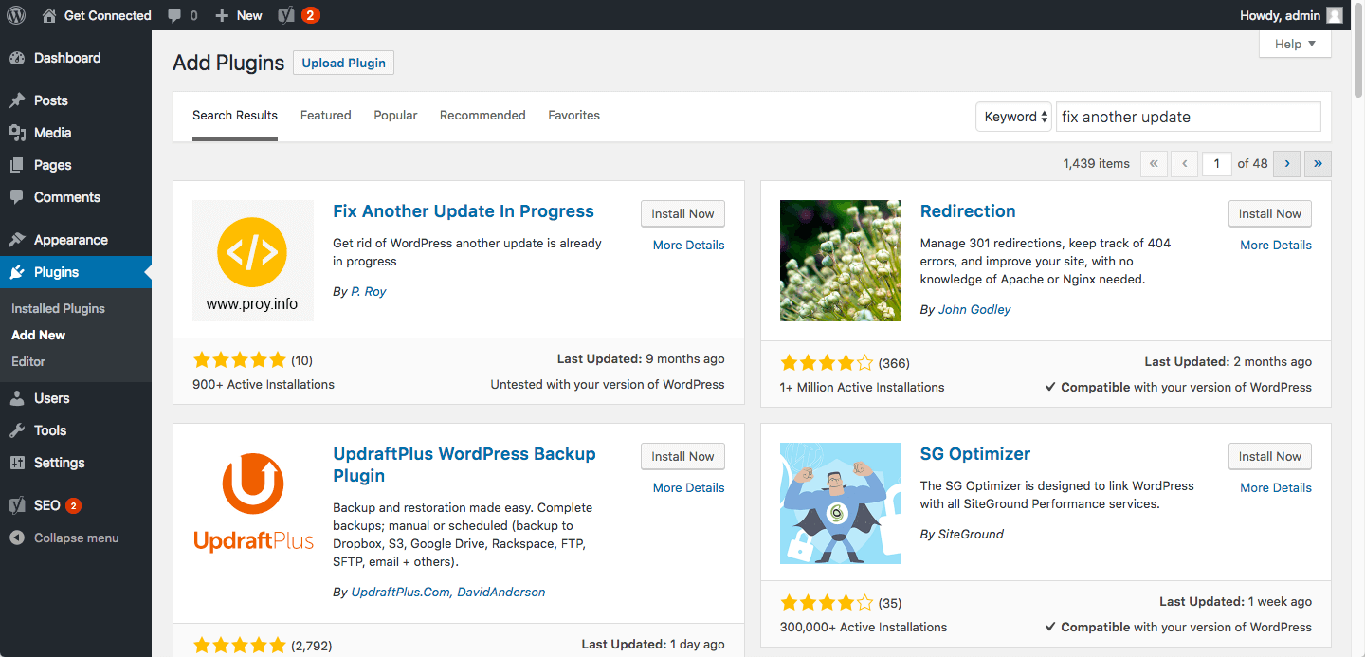View More Details for Redirection
Screen dimensions: 1365x657
coord(1276,245)
